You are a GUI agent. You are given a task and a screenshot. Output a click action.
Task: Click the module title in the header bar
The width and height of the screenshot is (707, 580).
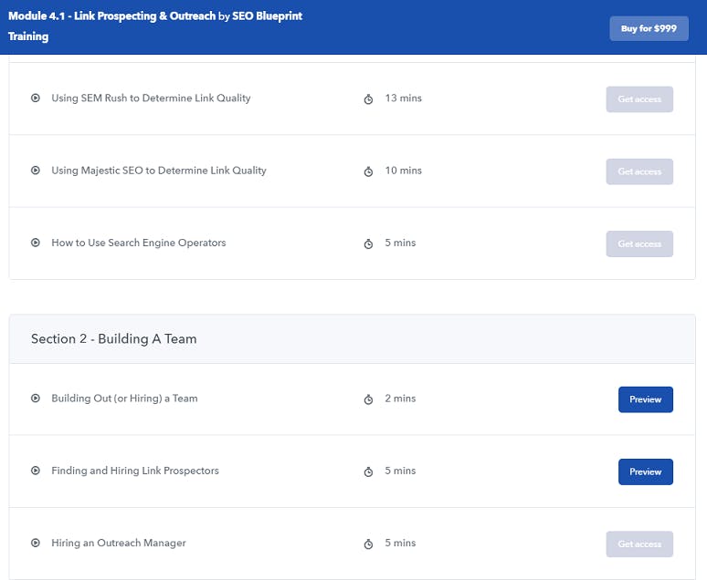[111, 16]
